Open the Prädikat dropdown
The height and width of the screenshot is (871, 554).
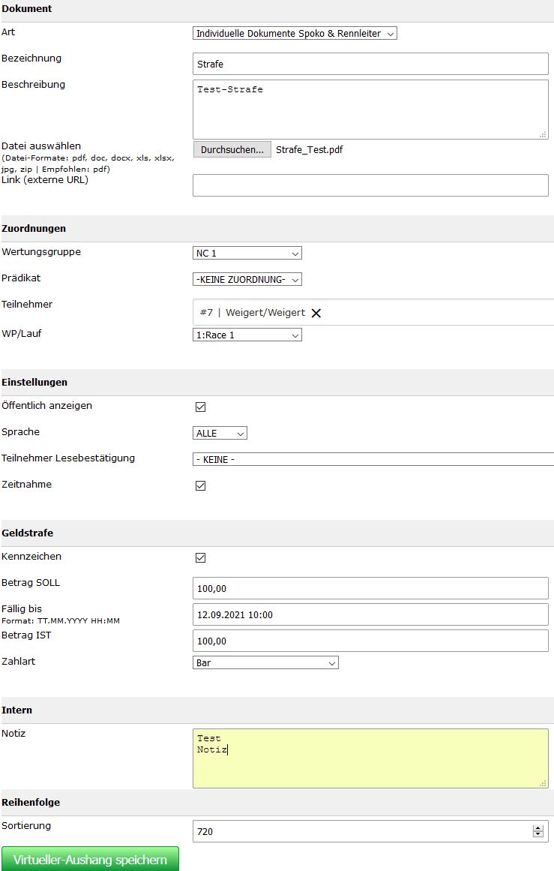tap(247, 279)
